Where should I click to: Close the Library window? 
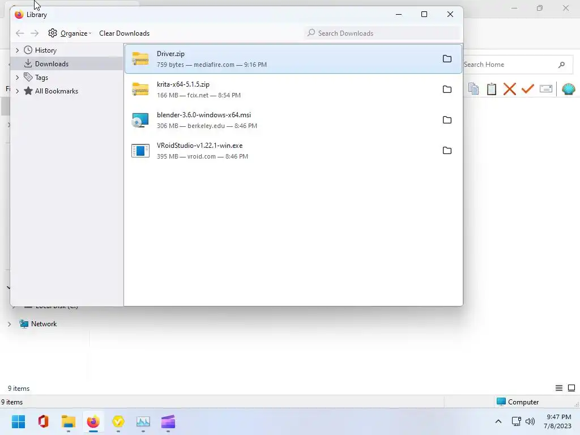tap(450, 14)
